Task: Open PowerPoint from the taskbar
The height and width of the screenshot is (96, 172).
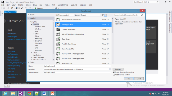Action: point(52,93)
